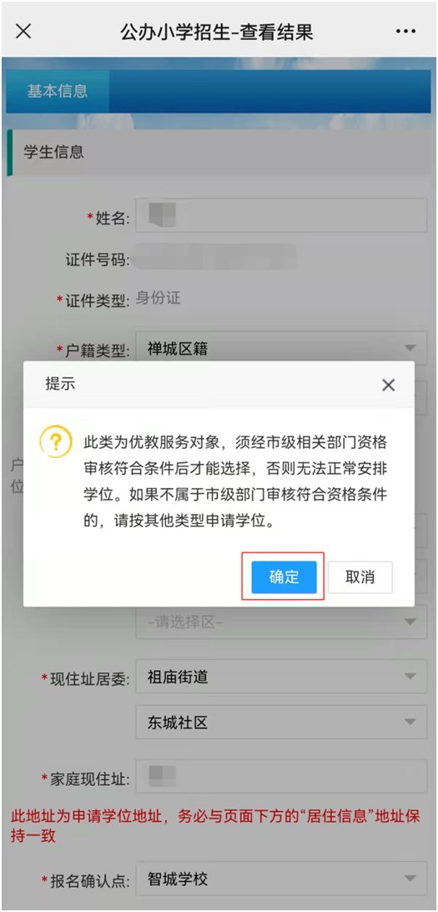Close the page with the top-left X icon
The image size is (438, 912).
coord(23,32)
